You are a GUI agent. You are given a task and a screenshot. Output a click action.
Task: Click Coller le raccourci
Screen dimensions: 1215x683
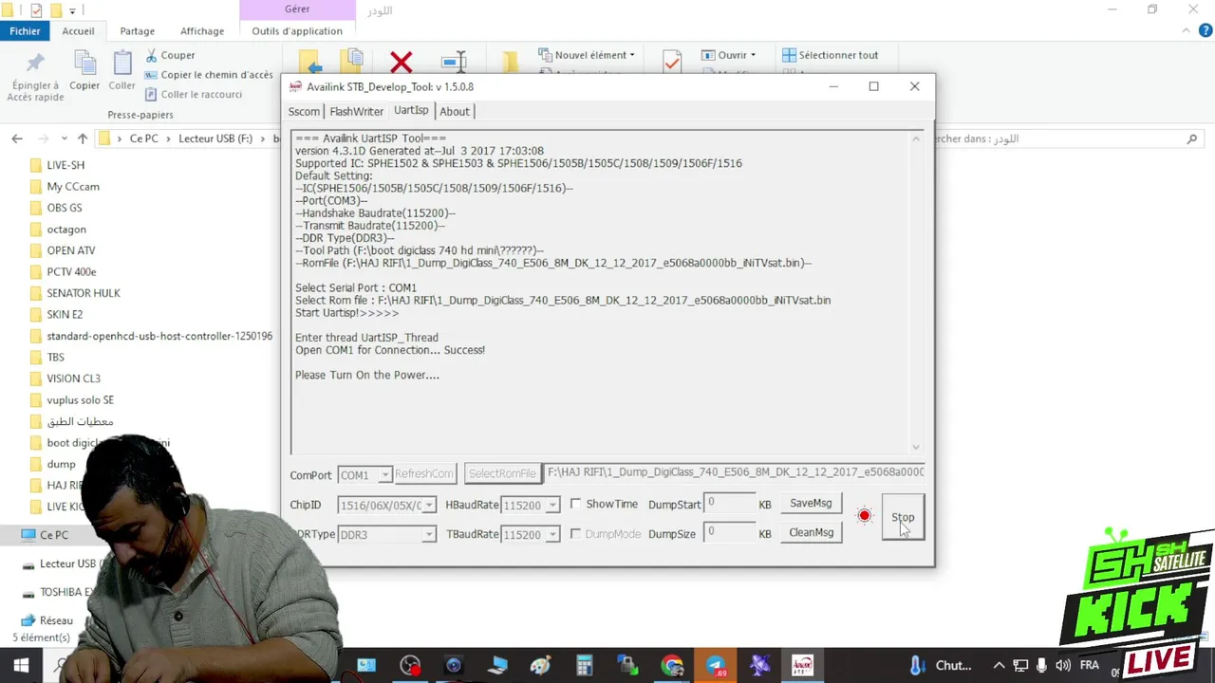click(194, 94)
